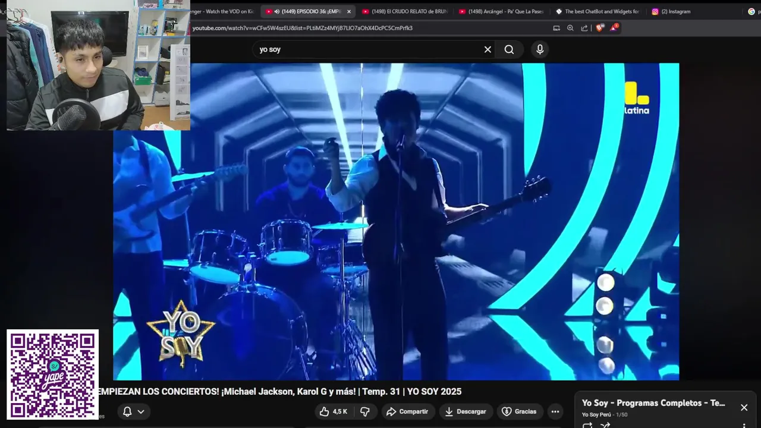Click the Descargar download button

[x=466, y=411]
